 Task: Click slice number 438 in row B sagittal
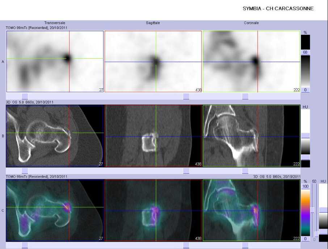198,164
